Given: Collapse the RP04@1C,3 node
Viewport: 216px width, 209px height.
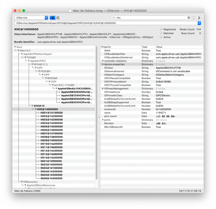Looking at the screenshot, I should click(x=32, y=64).
